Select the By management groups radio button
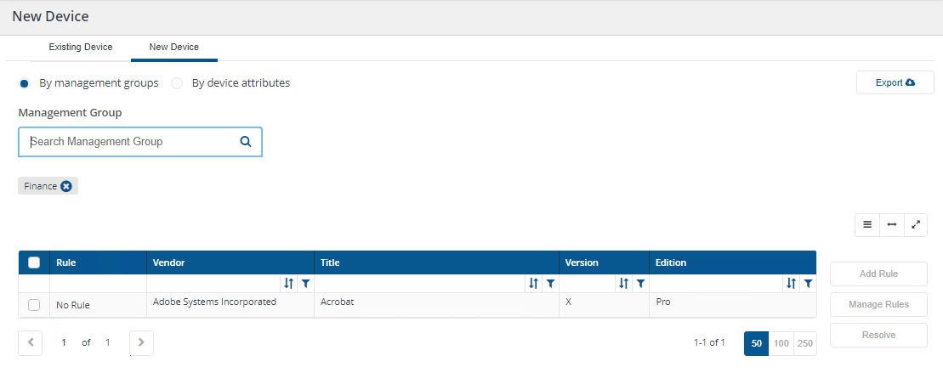 (x=25, y=83)
